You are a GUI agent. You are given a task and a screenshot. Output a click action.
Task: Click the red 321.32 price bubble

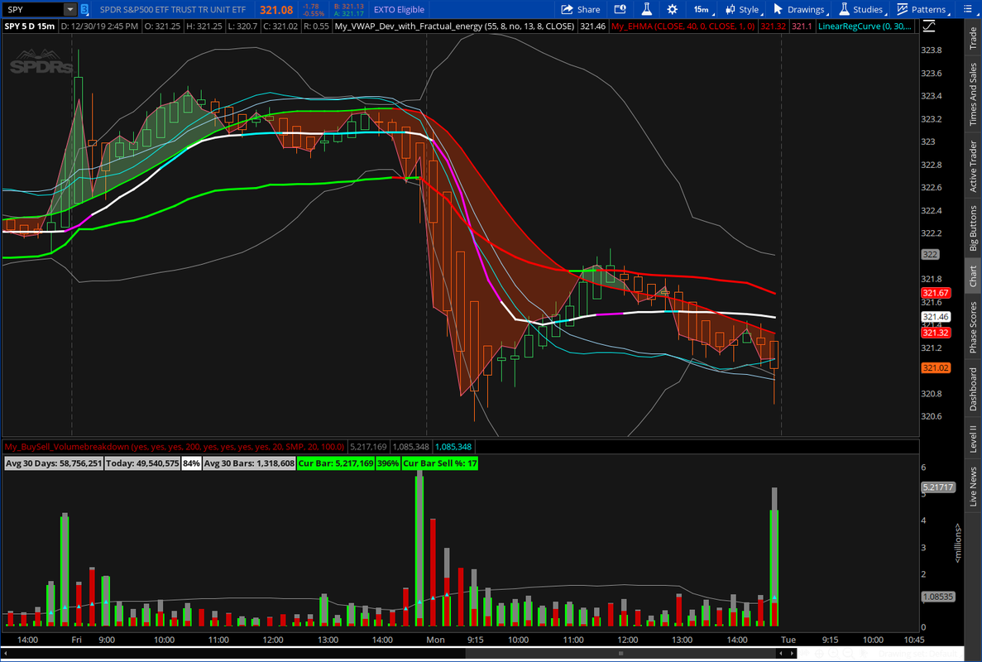[936, 333]
